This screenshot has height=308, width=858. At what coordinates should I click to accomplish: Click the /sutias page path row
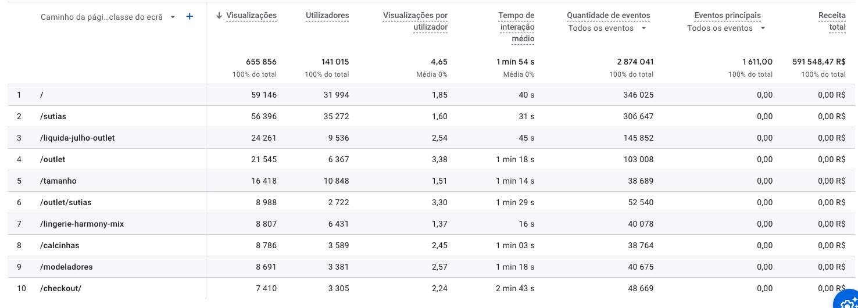coord(53,116)
